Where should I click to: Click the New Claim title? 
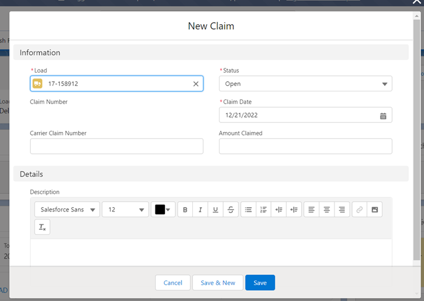click(x=211, y=26)
